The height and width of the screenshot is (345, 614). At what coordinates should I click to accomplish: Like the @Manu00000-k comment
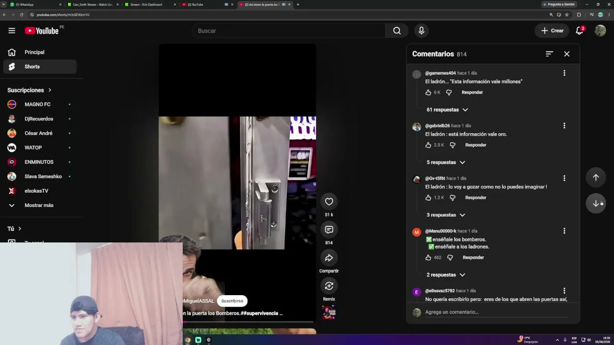point(428,258)
